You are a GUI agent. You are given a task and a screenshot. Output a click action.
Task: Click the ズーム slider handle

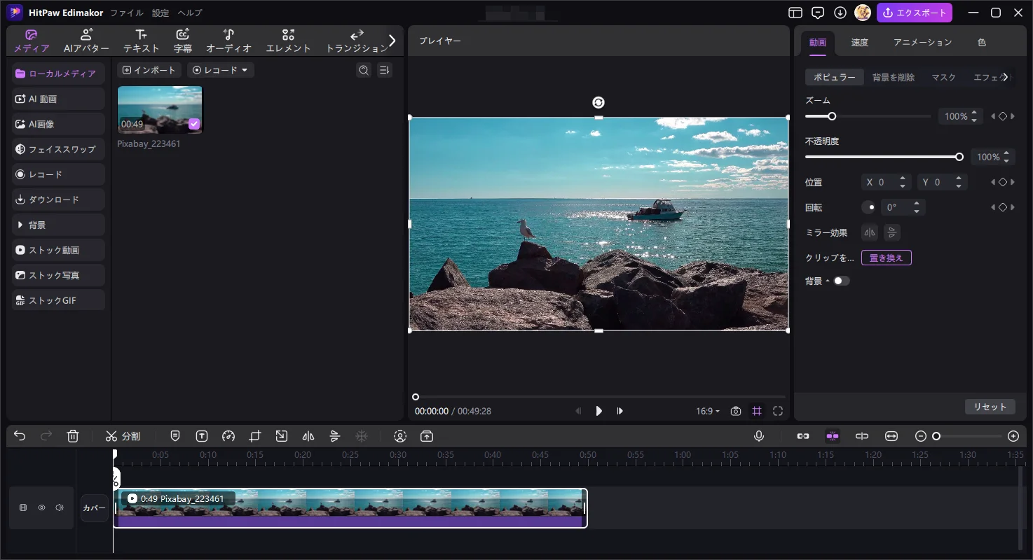(x=832, y=116)
